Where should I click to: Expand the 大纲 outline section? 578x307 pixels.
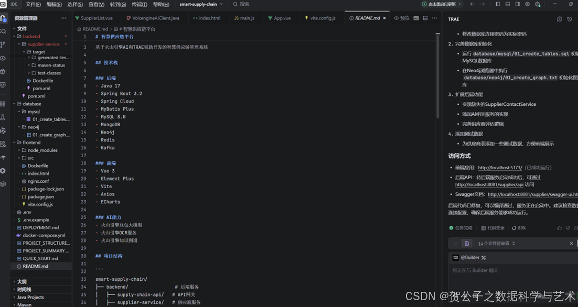tap(19, 282)
